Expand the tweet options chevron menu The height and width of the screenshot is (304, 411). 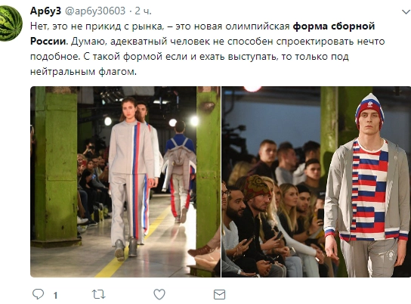tap(406, 12)
